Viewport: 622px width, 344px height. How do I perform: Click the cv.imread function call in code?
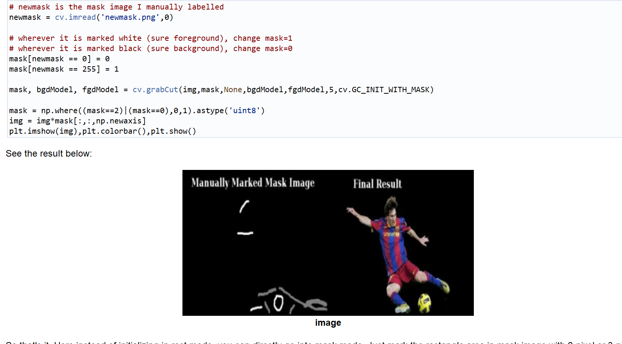(x=75, y=18)
